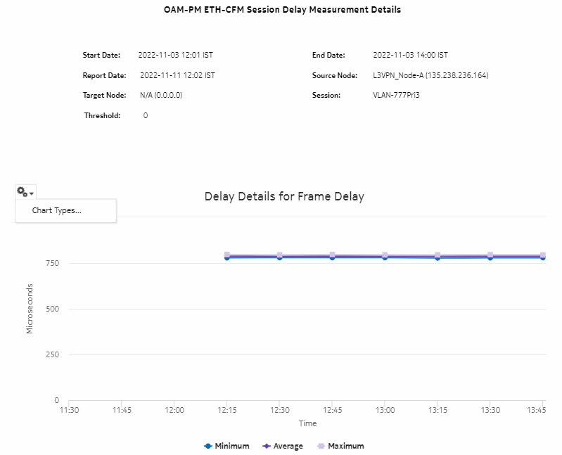The width and height of the screenshot is (562, 455).
Task: Click the Threshold value 0
Action: pyautogui.click(x=146, y=115)
